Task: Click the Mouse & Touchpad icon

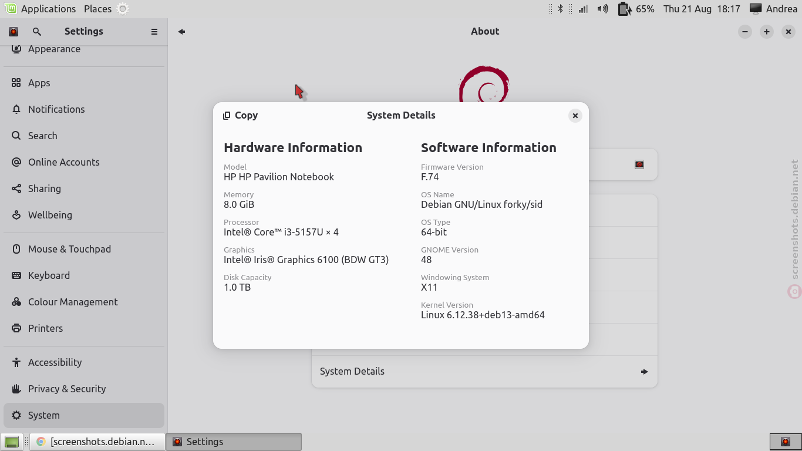Action: [x=16, y=249]
